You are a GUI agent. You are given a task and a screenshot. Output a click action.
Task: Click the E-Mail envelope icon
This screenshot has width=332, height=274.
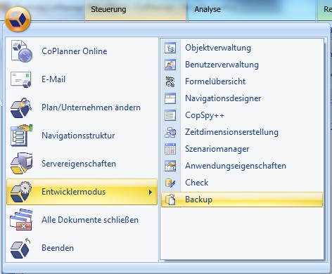click(21, 79)
